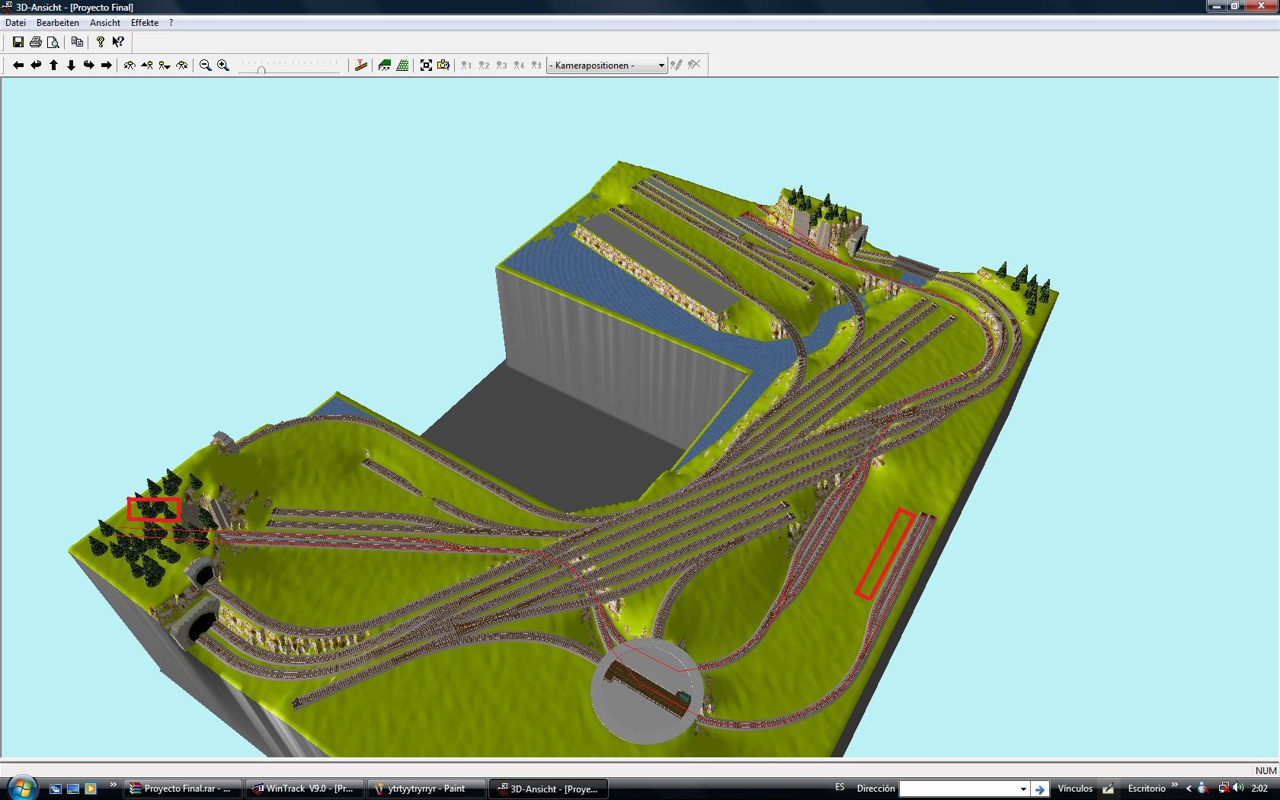Viewport: 1280px width, 800px height.
Task: Click the copy icon in toolbar
Action: pyautogui.click(x=77, y=43)
